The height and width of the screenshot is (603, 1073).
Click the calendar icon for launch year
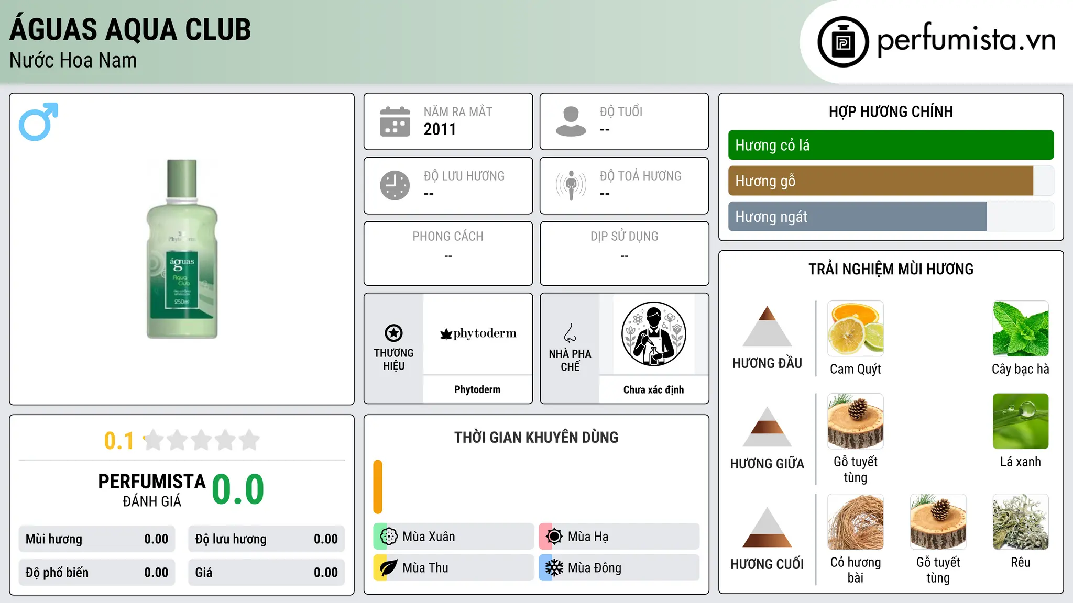pos(395,121)
